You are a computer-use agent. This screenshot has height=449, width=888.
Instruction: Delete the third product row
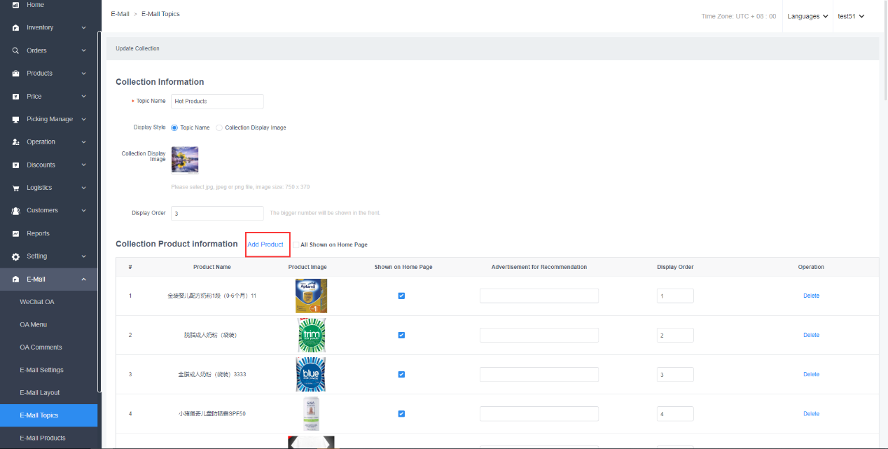pos(811,374)
